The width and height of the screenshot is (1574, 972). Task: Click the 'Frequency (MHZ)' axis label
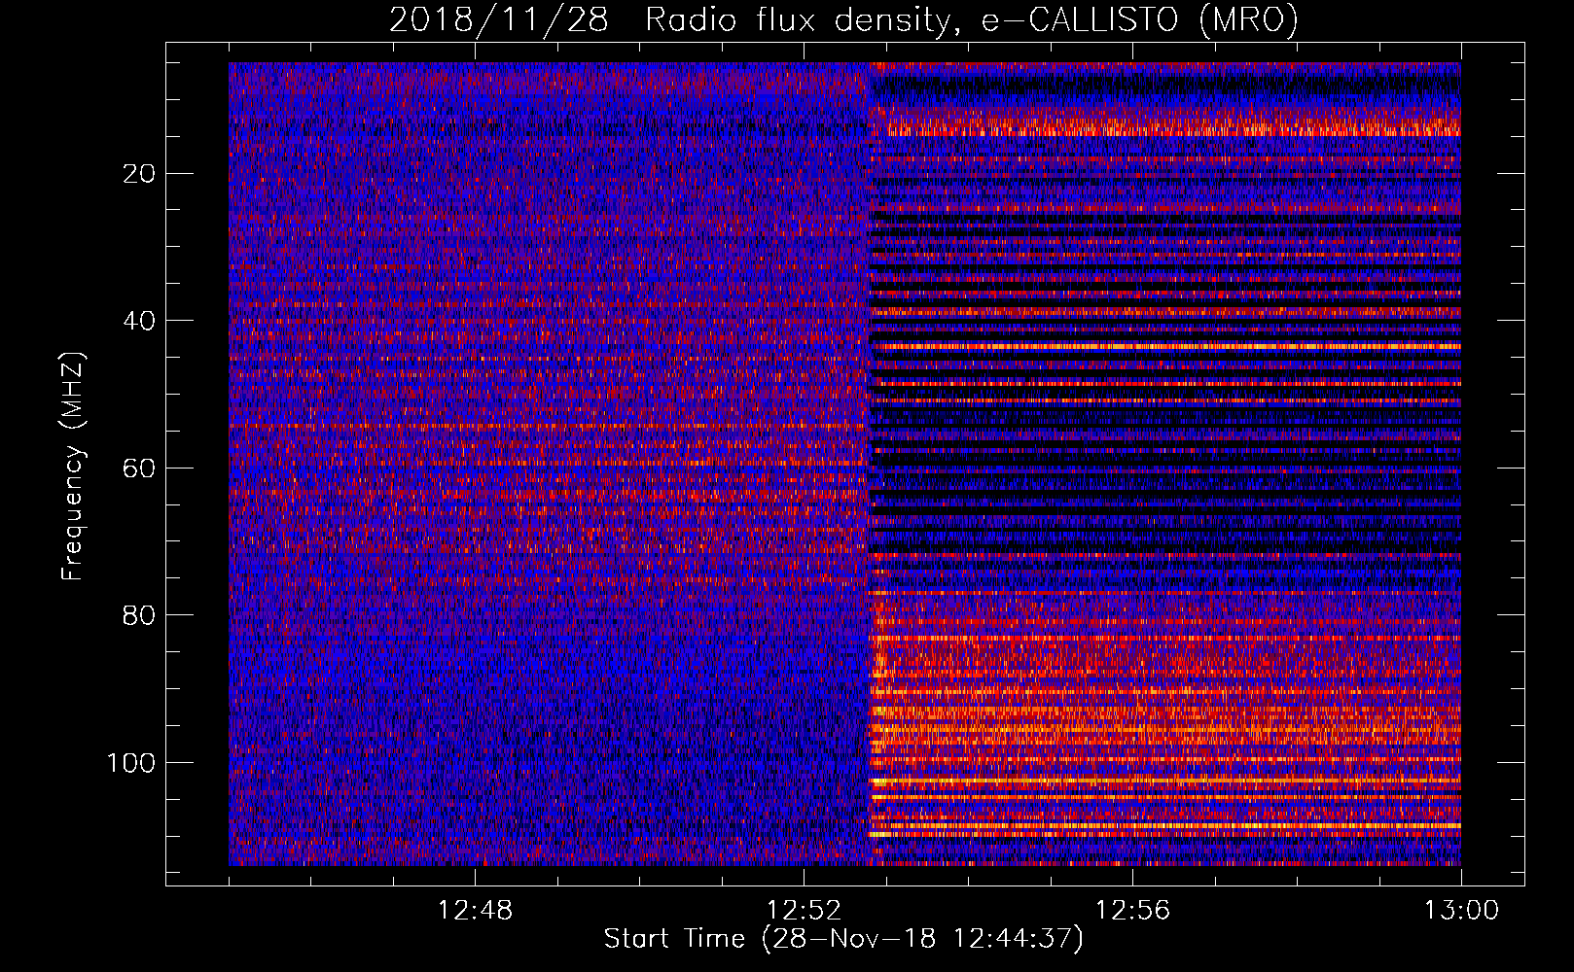coord(73,466)
